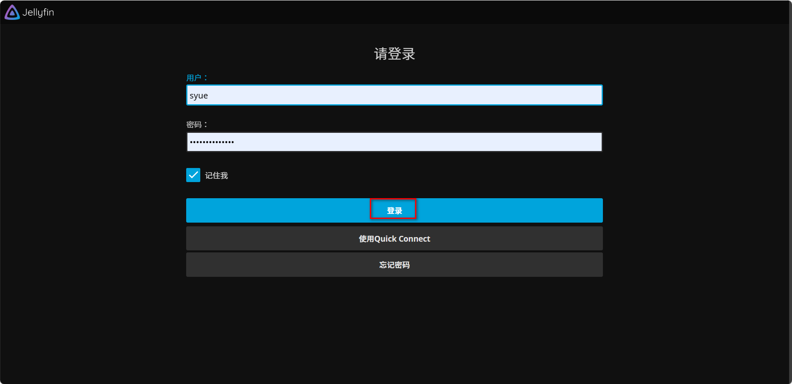Focus the 用户 username input field
Image resolution: width=792 pixels, height=384 pixels.
[x=394, y=96]
